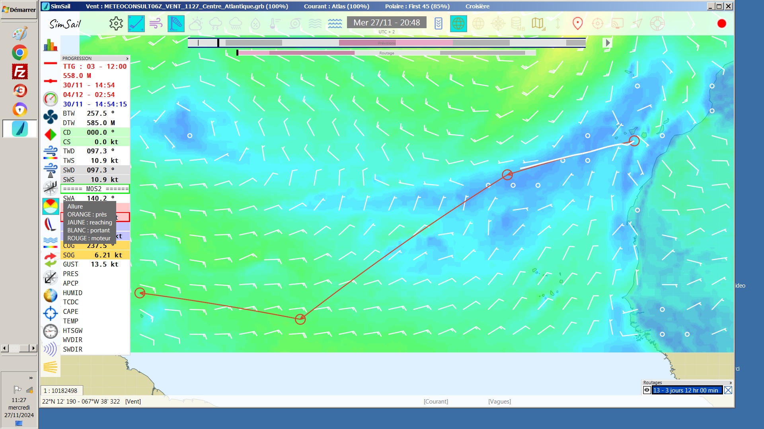Click the red record button

coord(721,24)
